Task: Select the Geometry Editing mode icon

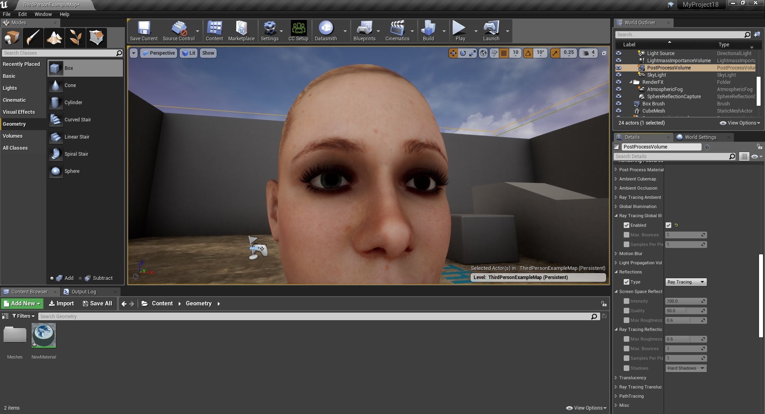Action: click(96, 38)
